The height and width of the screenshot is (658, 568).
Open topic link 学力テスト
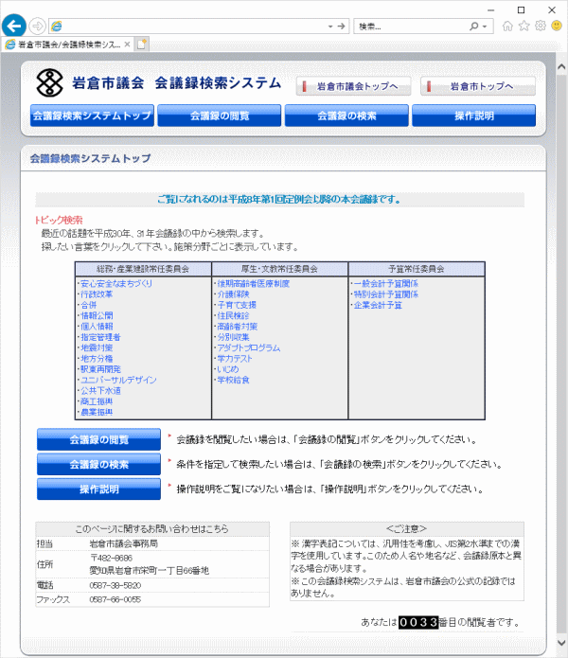pyautogui.click(x=235, y=359)
